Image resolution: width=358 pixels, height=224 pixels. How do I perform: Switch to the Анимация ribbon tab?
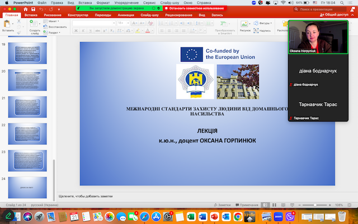click(x=126, y=15)
